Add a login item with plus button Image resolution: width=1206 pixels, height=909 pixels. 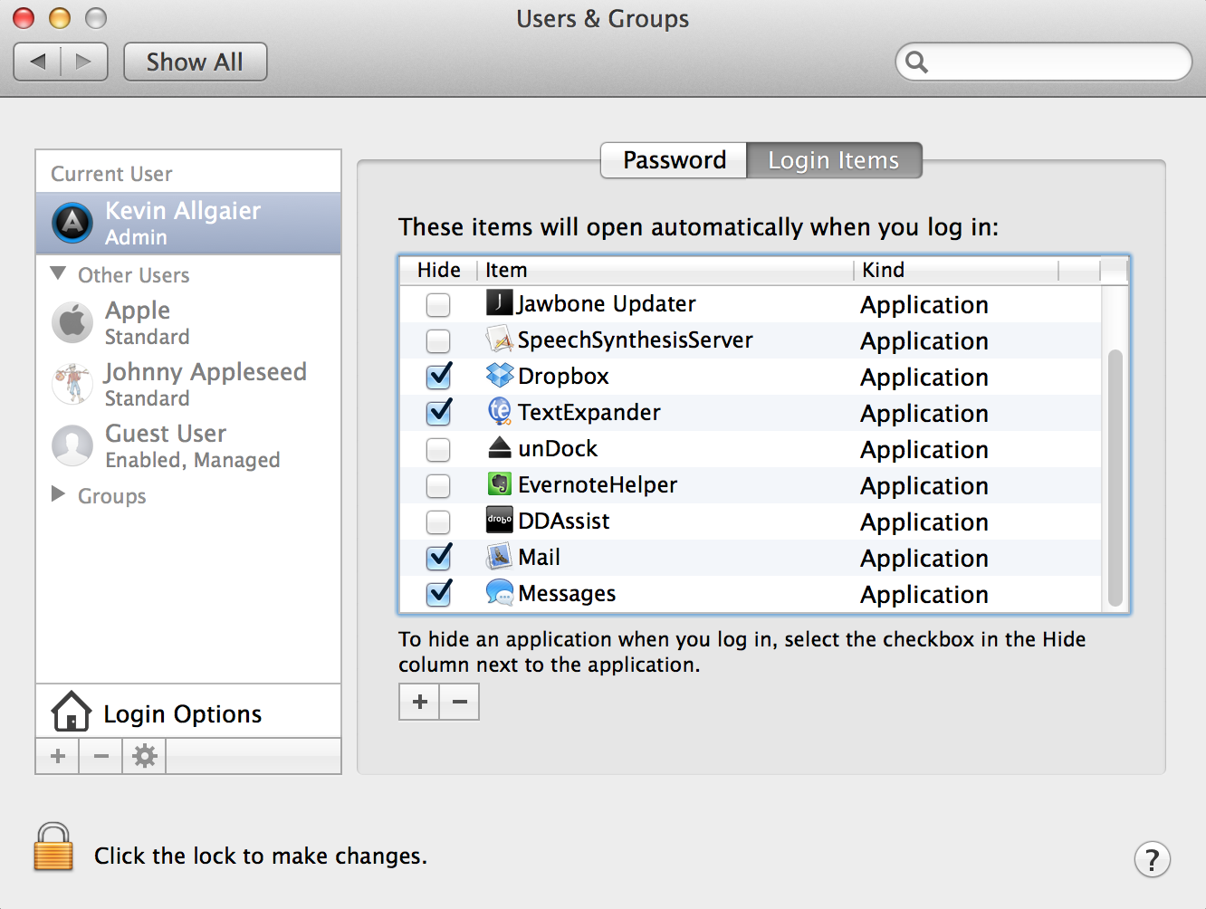pyautogui.click(x=419, y=702)
